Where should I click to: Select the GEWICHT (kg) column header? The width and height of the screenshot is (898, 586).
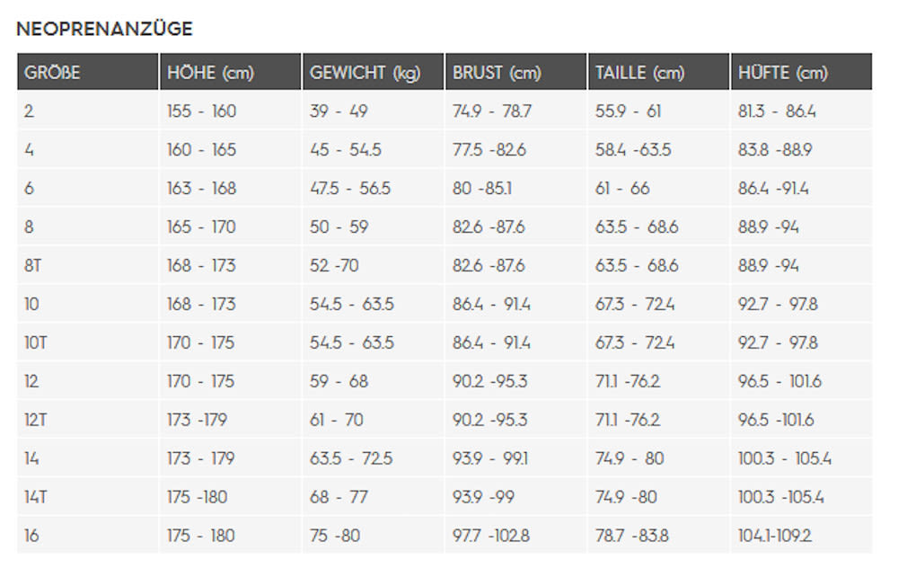tap(373, 72)
